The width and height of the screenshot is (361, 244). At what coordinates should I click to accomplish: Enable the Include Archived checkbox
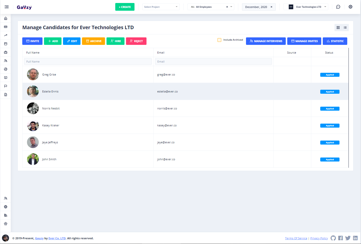219,40
